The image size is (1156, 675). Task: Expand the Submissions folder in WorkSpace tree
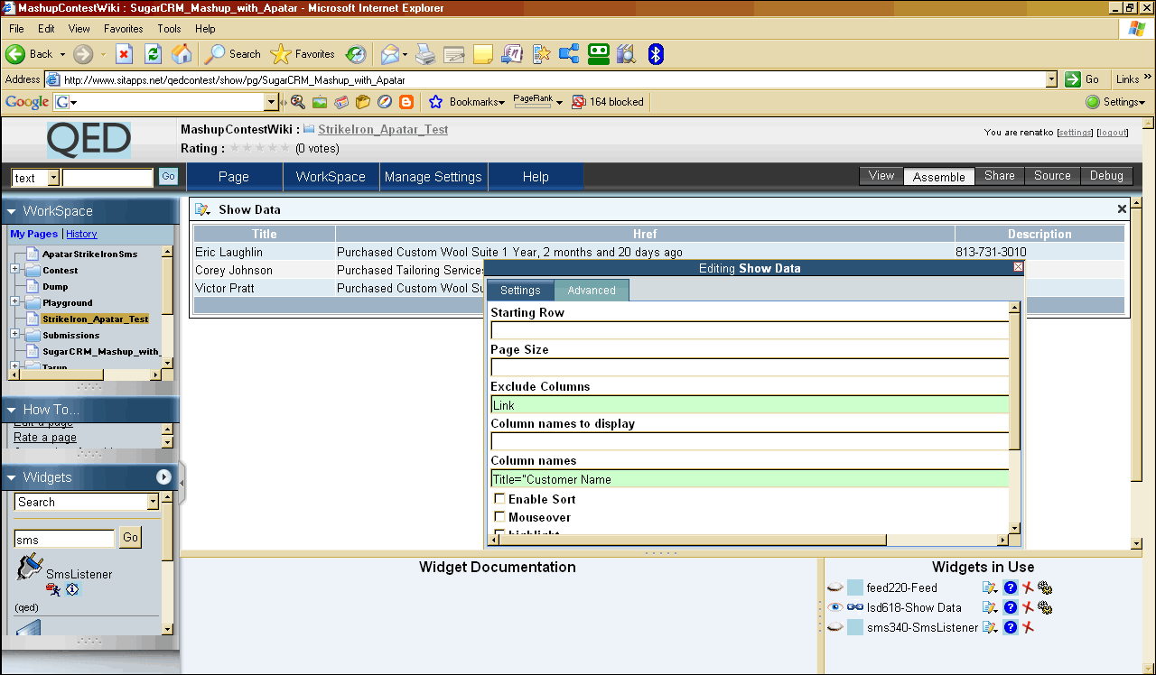tap(14, 334)
